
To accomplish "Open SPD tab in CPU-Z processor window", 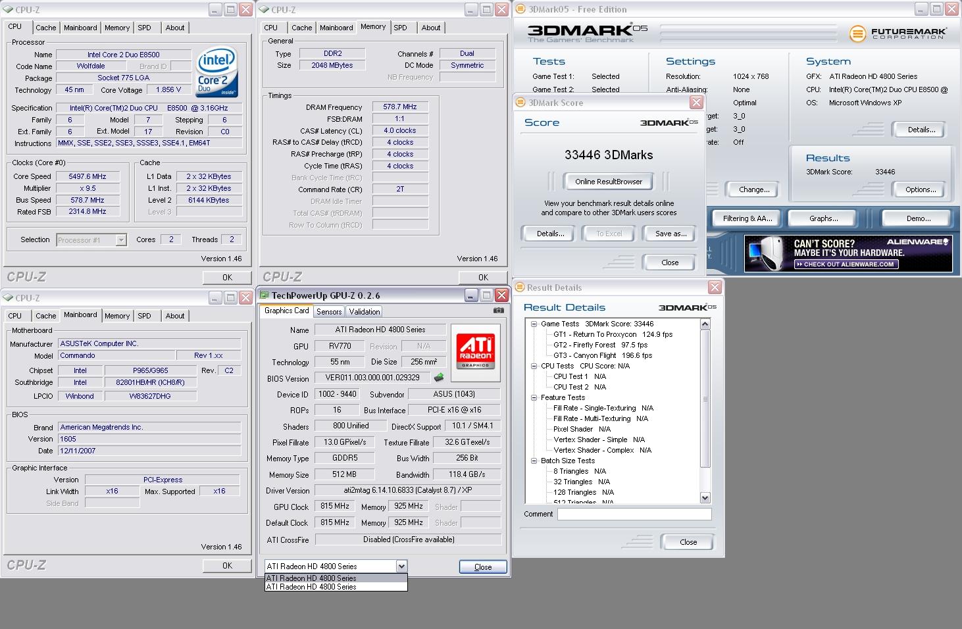I will point(144,28).
